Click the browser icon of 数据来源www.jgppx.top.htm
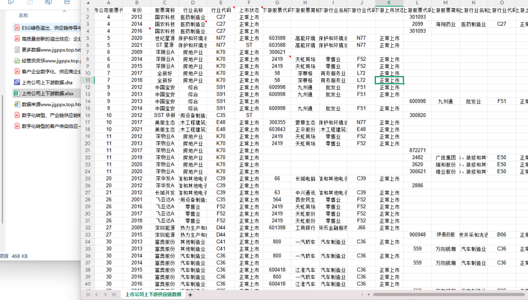The image size is (528, 300). point(17,104)
